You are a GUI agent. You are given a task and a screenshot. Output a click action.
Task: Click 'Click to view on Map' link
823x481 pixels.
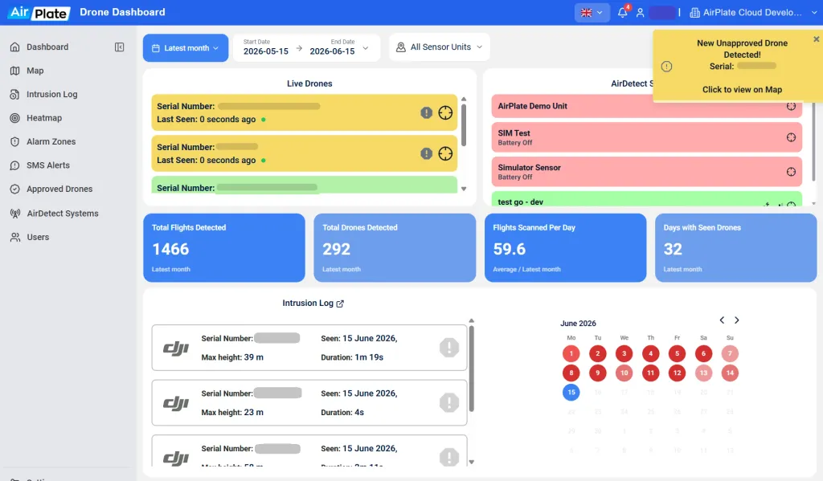pos(742,89)
